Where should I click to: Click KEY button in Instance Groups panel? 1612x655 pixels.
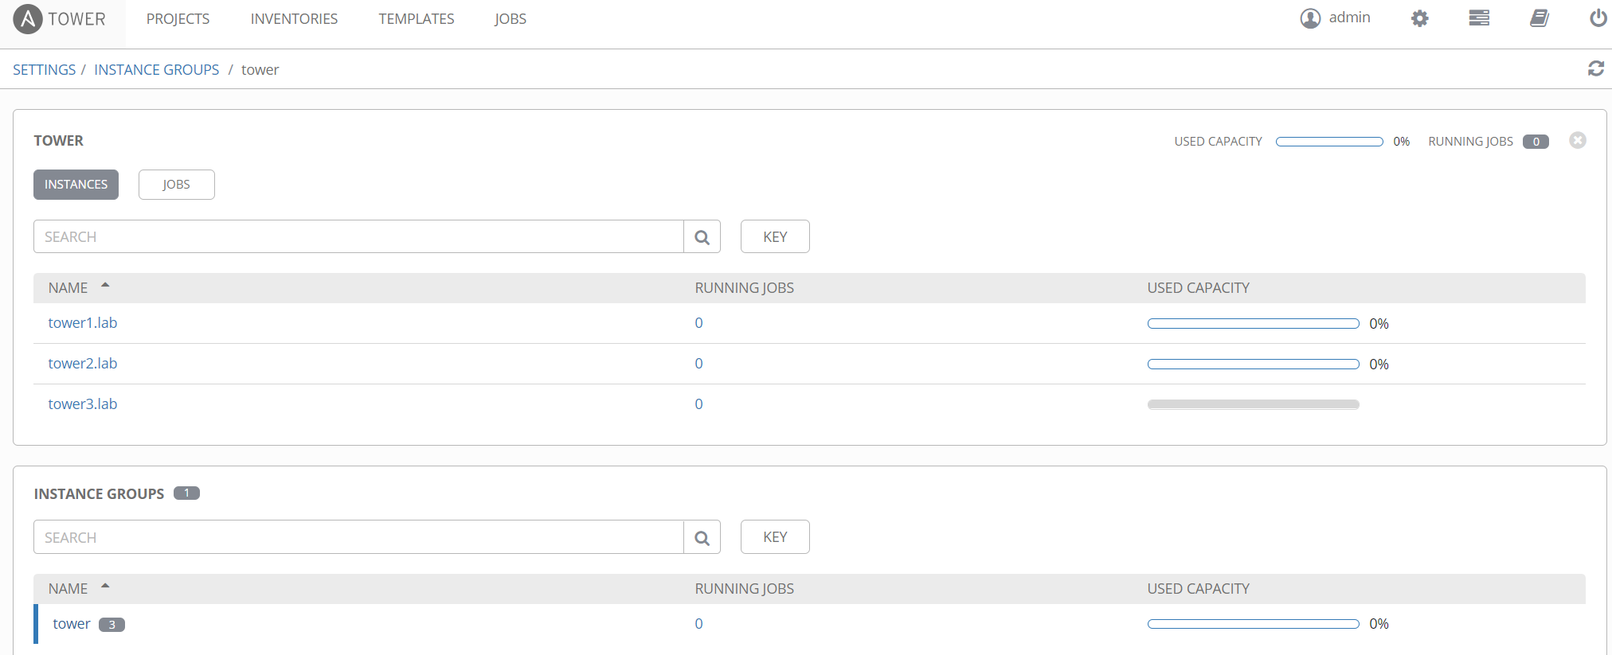pos(775,537)
